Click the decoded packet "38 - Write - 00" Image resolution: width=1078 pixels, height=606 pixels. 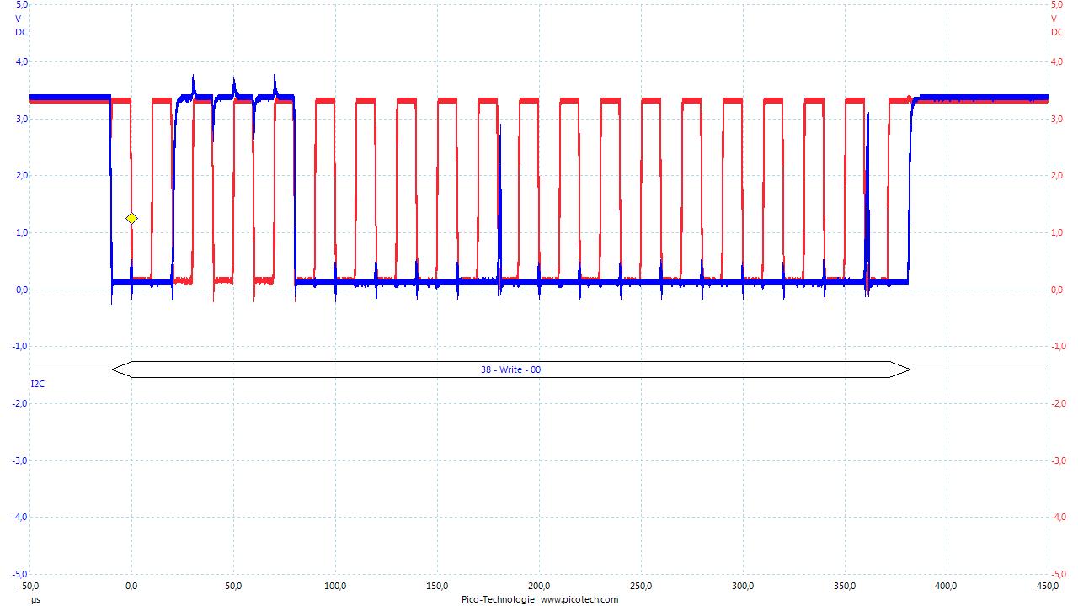tap(510, 369)
